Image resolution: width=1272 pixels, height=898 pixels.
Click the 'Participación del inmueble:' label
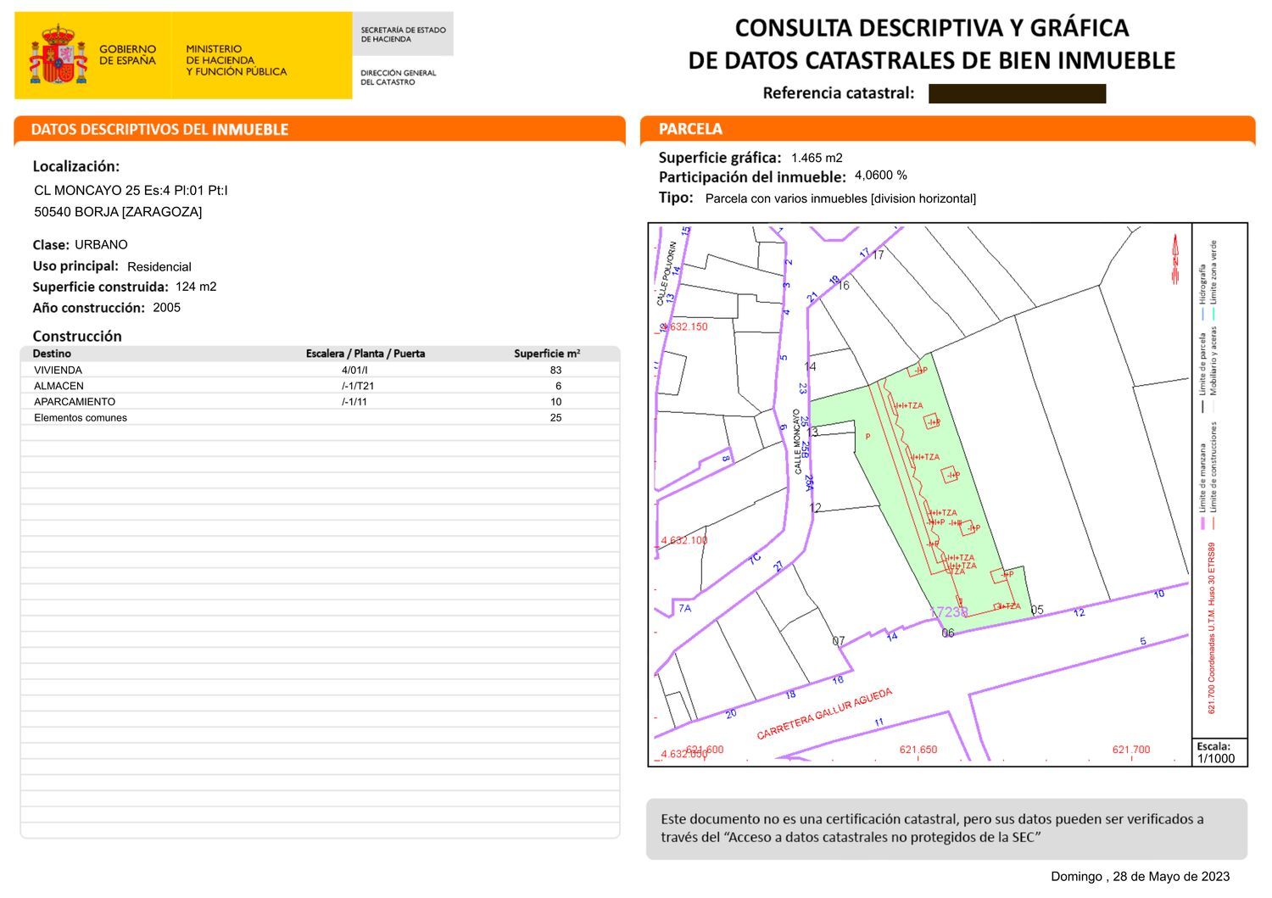tap(752, 177)
